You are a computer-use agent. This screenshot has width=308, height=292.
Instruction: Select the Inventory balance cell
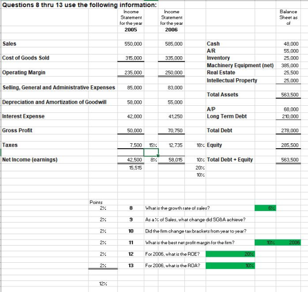[x=288, y=58]
